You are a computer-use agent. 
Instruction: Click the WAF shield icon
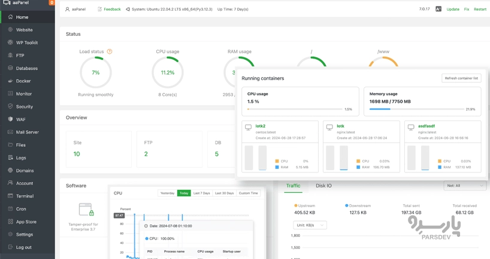10,119
